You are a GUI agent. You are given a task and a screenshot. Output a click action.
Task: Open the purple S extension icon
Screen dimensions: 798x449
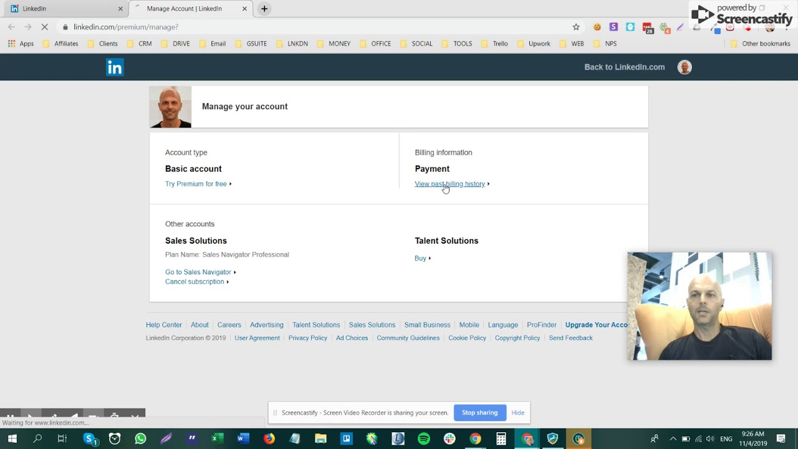613,27
